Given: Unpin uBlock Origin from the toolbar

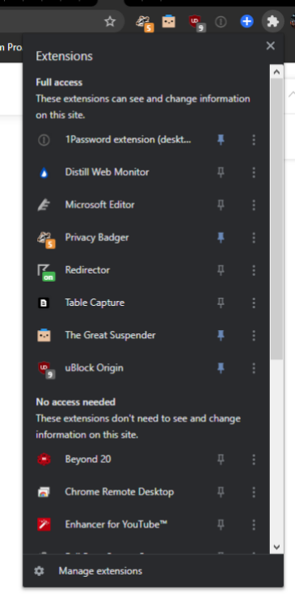Looking at the screenshot, I should tap(221, 368).
